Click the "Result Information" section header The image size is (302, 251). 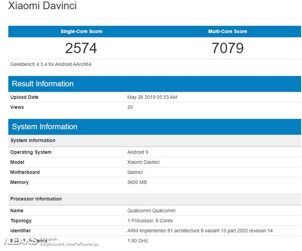(155, 84)
